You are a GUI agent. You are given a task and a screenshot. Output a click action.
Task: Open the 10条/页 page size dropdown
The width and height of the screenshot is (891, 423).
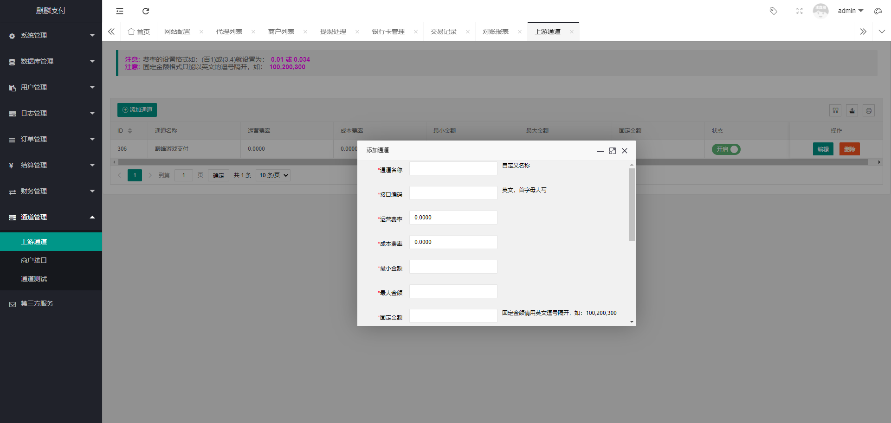(x=272, y=175)
